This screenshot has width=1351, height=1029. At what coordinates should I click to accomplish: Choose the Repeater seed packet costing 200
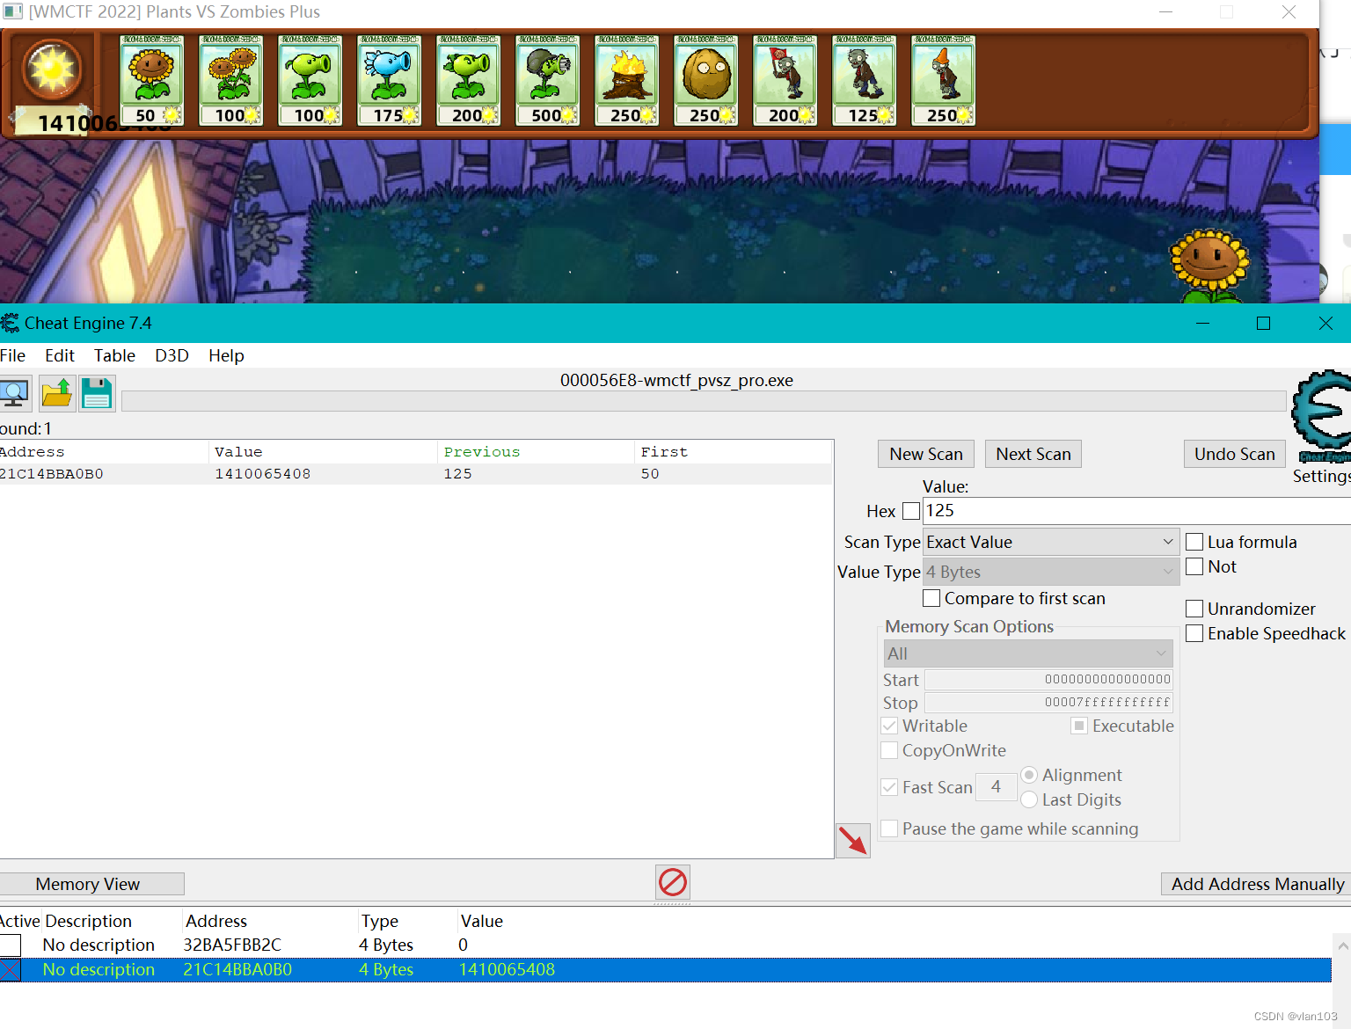468,80
